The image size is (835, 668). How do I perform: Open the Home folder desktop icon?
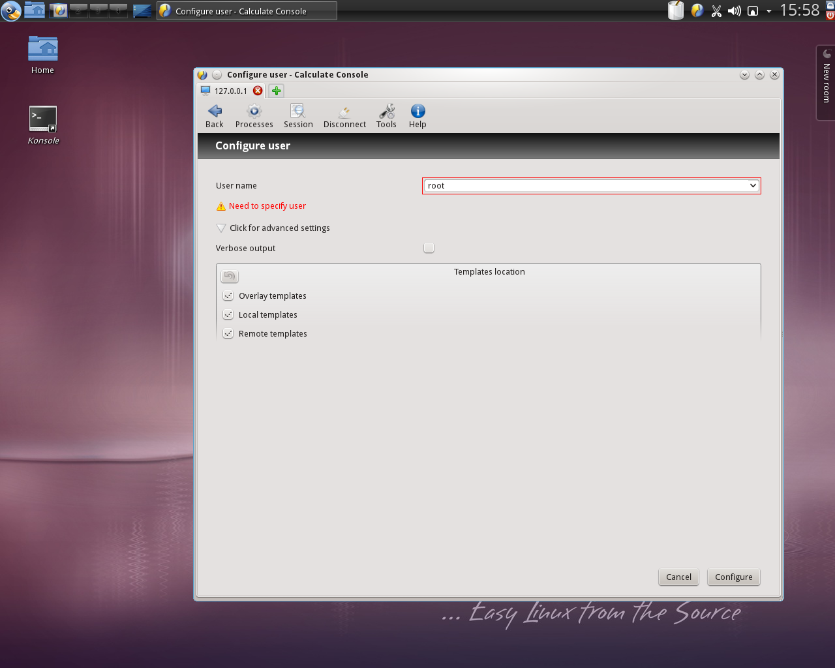(x=43, y=55)
